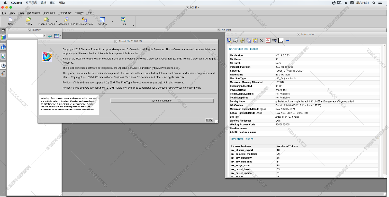Open the Find binoculars icon in Information toolbar

click(x=274, y=40)
